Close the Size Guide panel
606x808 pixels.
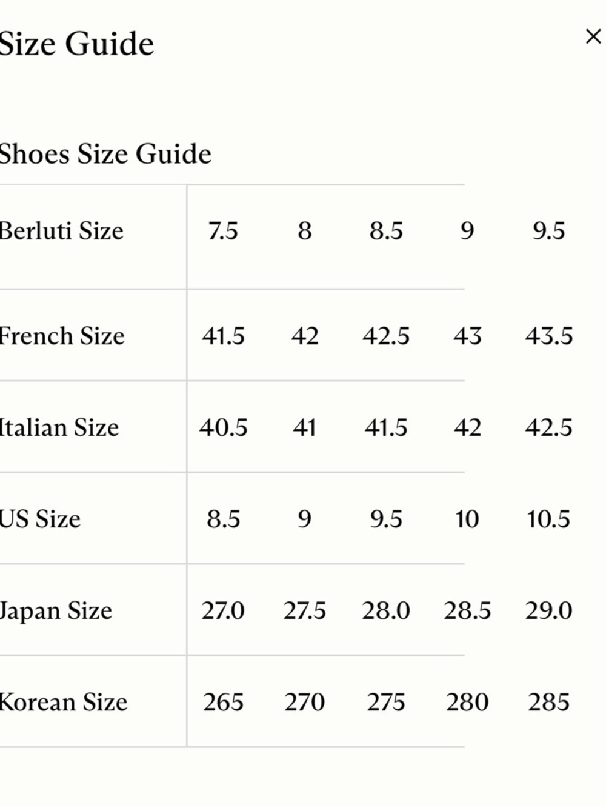[x=593, y=37]
